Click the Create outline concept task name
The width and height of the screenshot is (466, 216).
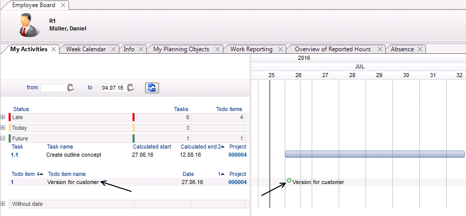pos(74,155)
